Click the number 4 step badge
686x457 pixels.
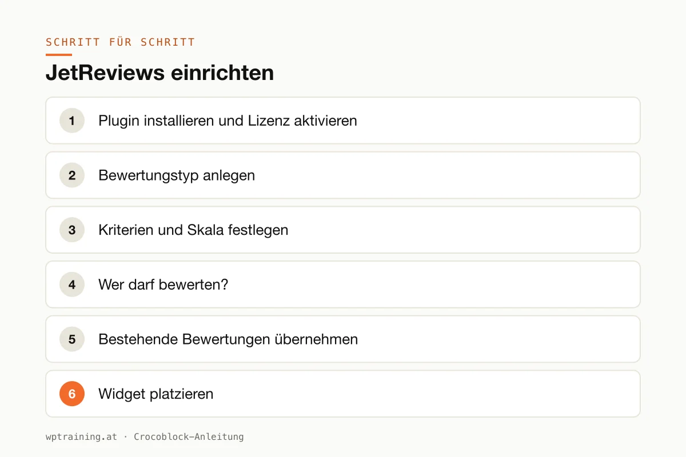click(x=72, y=284)
